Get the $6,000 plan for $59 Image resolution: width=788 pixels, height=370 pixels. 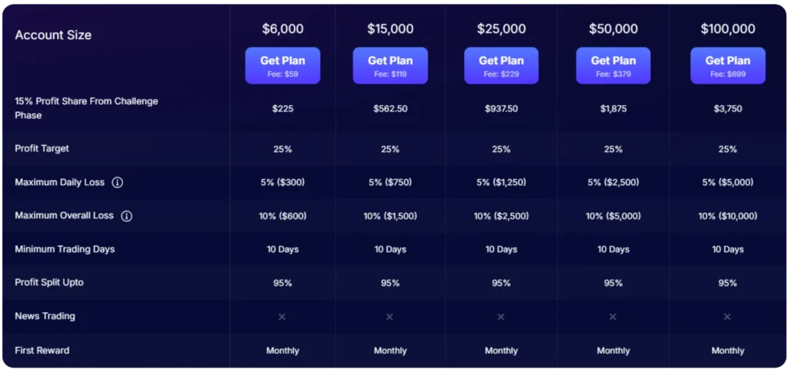coord(282,65)
